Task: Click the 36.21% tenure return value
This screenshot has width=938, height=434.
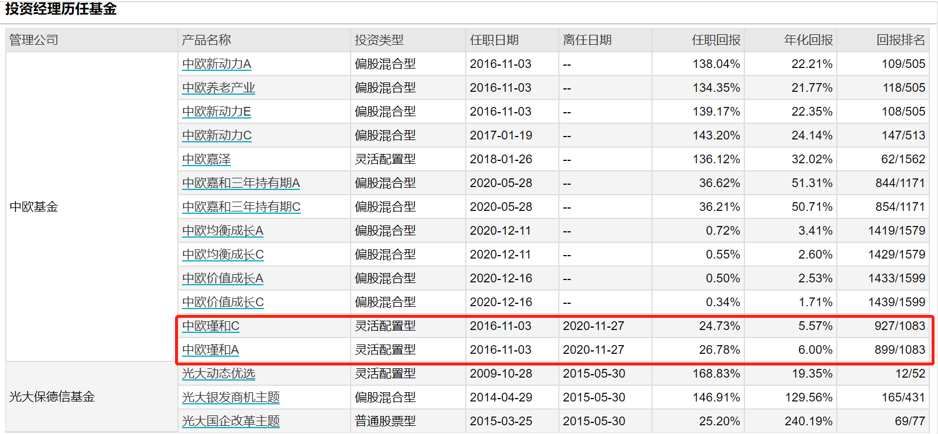Action: click(719, 207)
